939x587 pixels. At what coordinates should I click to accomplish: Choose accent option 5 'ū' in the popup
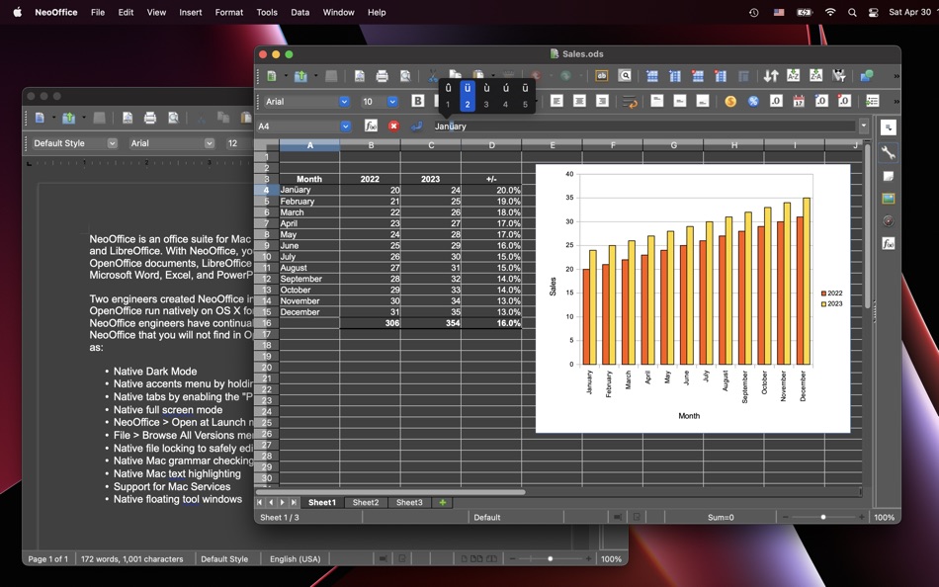[525, 96]
